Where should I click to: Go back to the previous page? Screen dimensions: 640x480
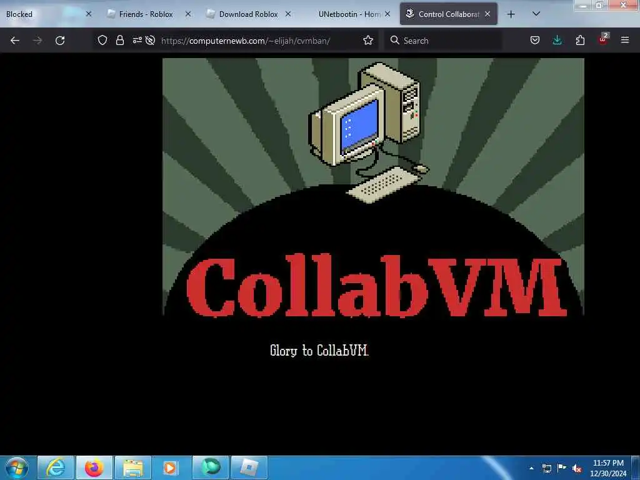coord(15,41)
